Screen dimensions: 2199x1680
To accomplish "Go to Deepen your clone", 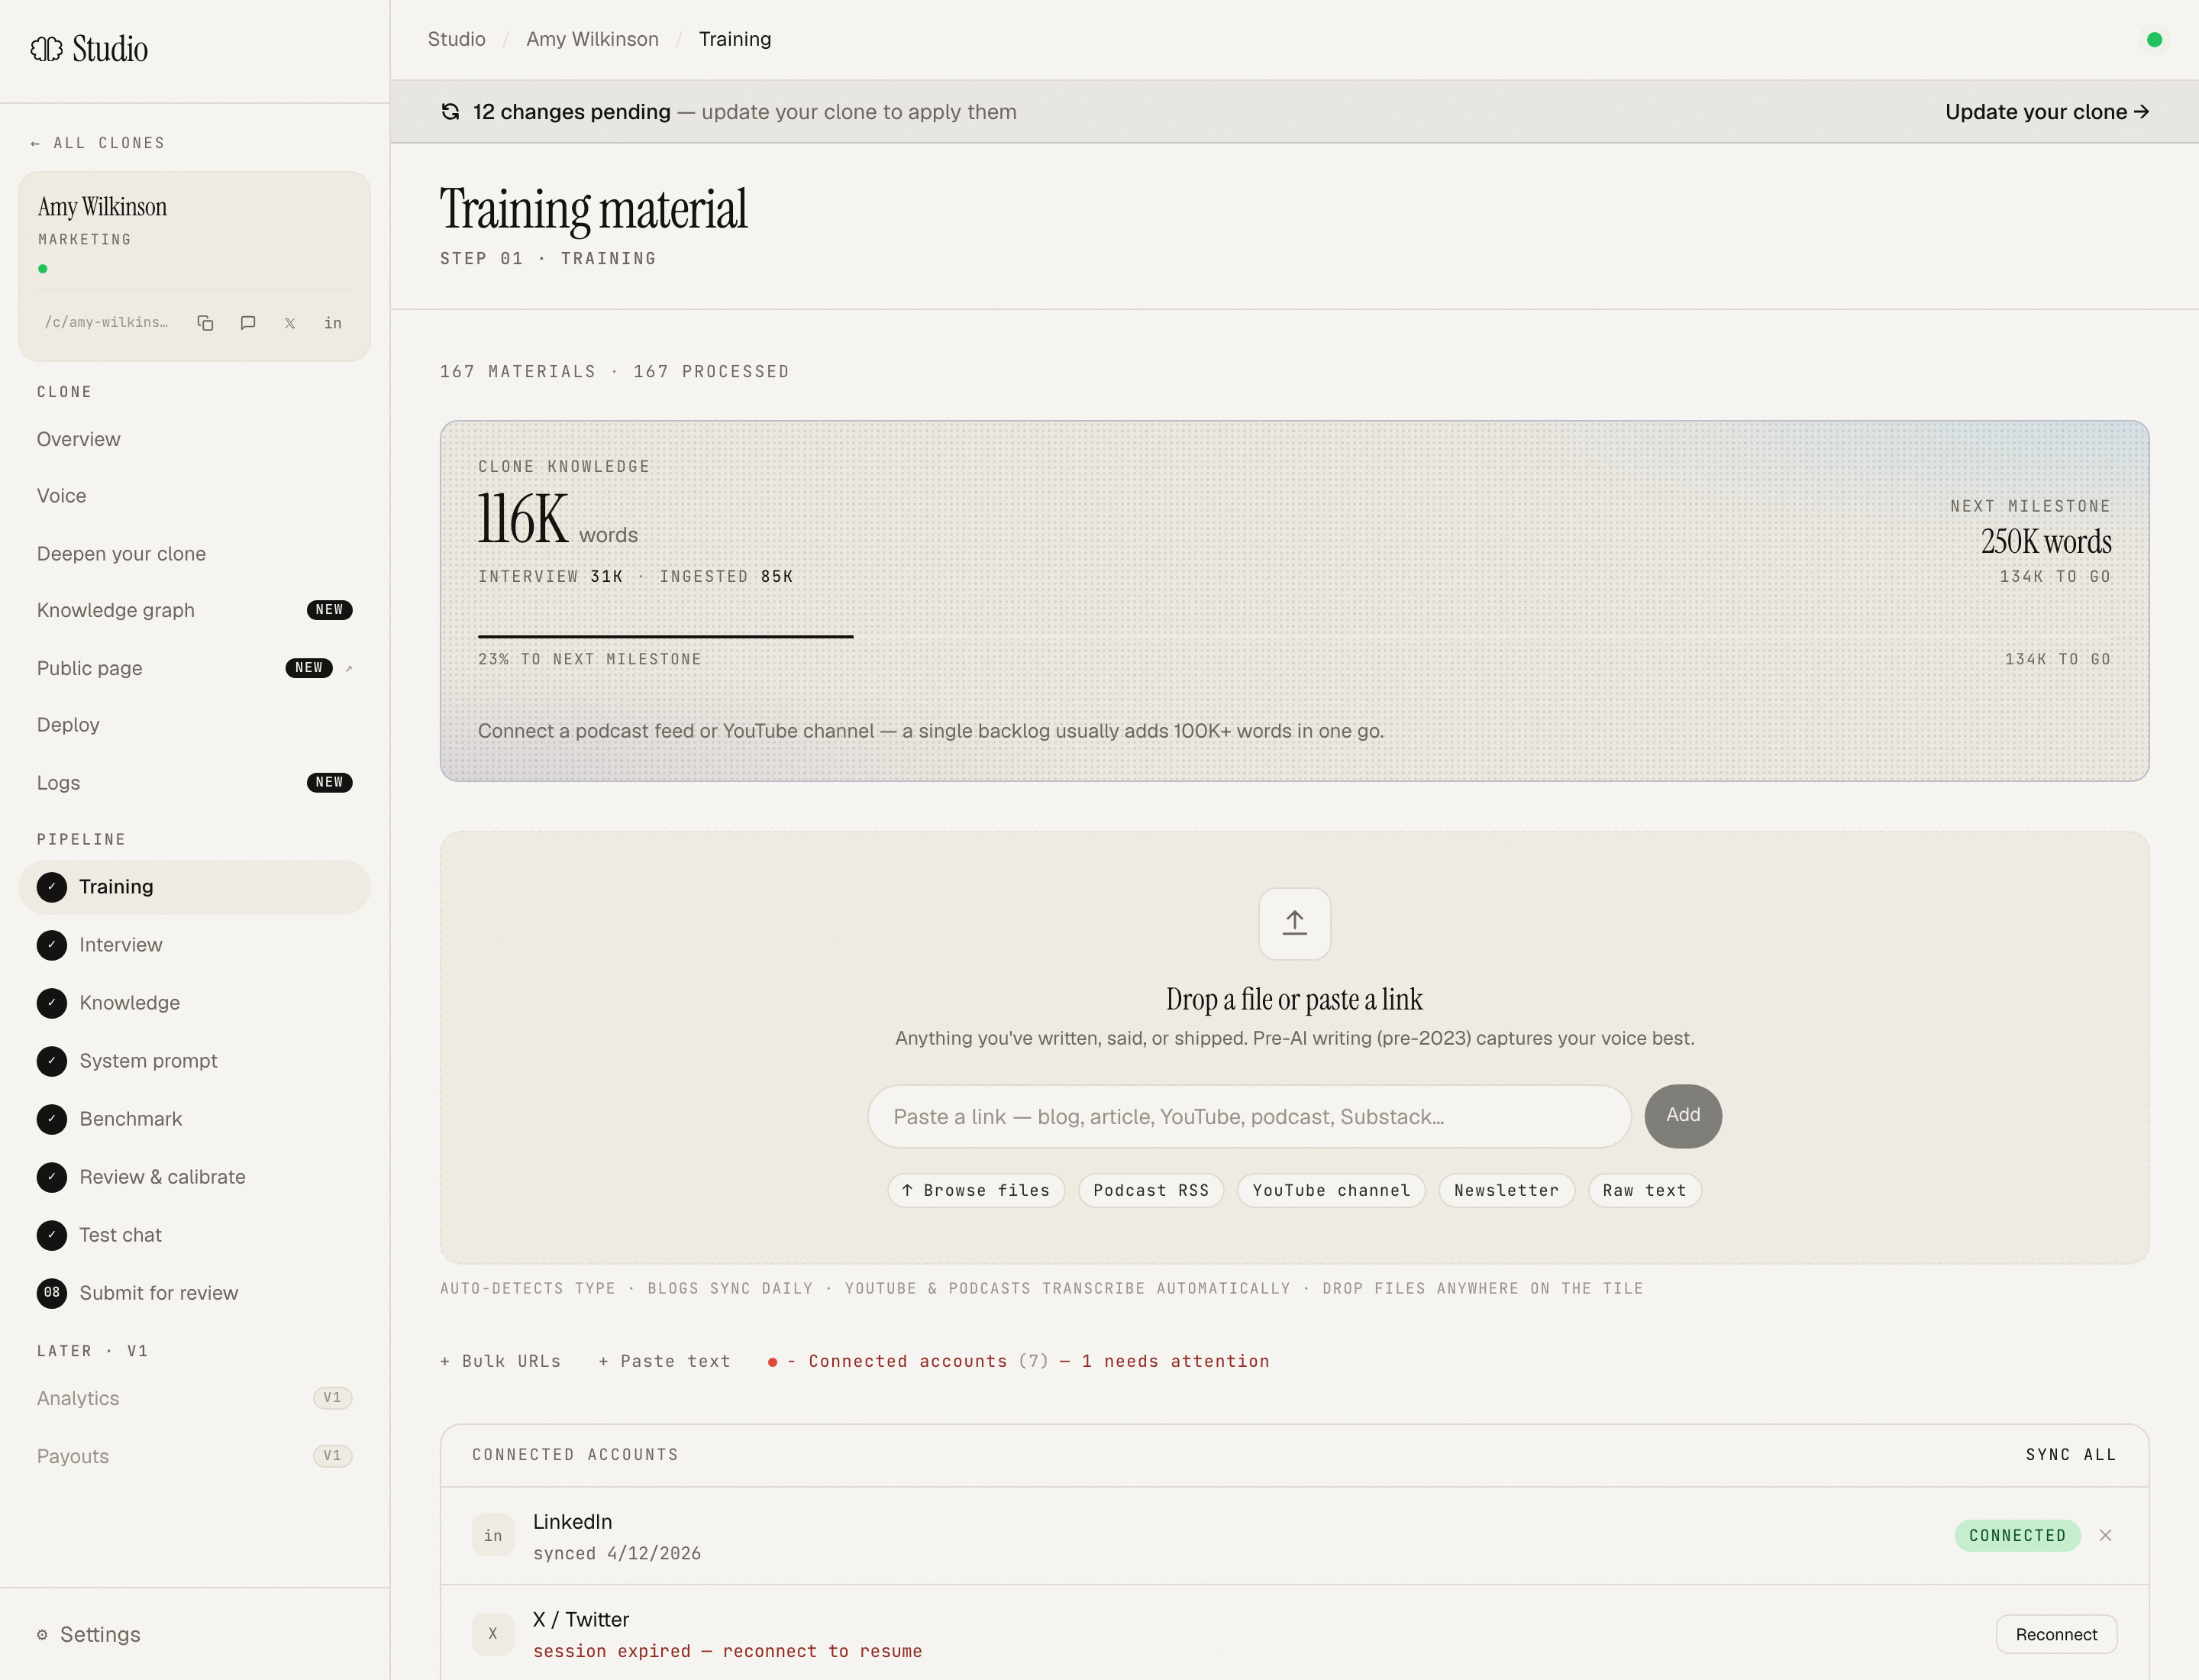I will coord(194,554).
